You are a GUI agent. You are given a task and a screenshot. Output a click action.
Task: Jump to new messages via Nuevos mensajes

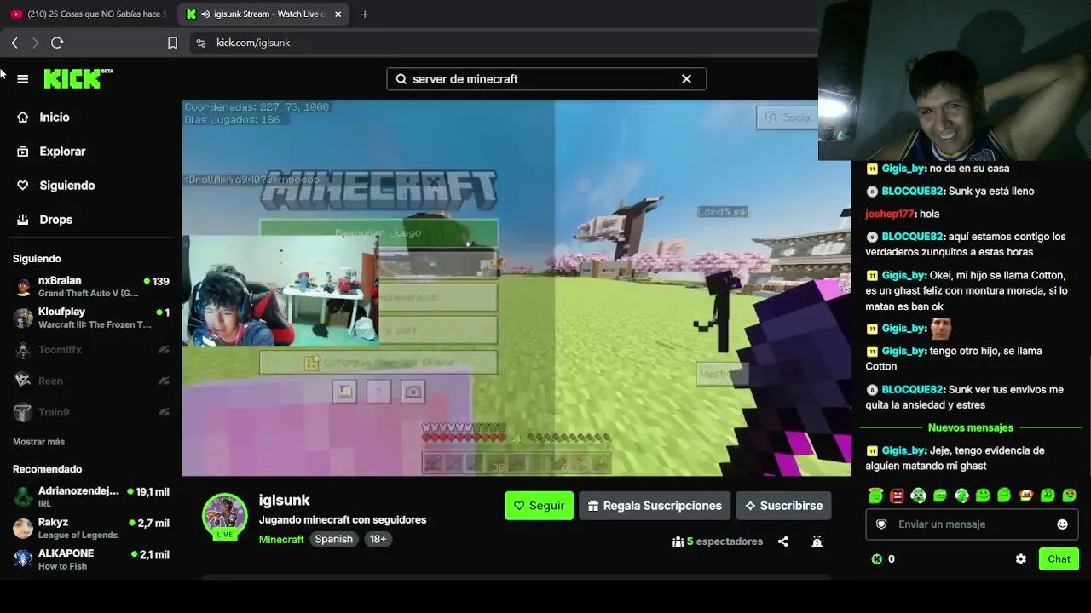[x=971, y=427]
